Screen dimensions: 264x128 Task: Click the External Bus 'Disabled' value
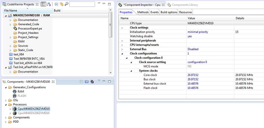tap(193, 49)
